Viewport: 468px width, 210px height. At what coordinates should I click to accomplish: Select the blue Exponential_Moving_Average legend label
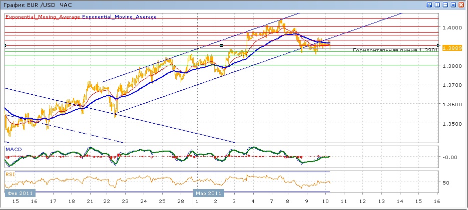tap(120, 16)
